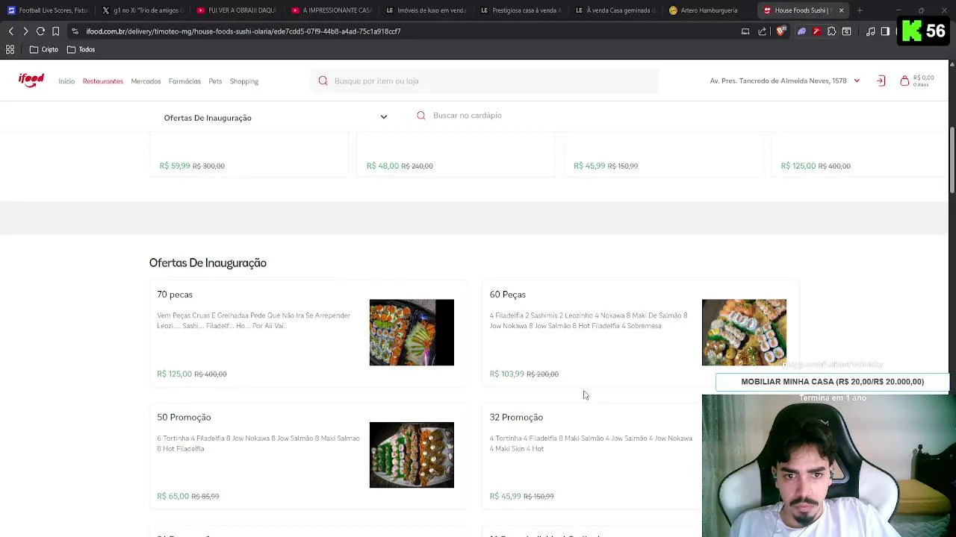Open the 70 peças sushi photo
Screen dimensions: 956x537
pos(412,333)
